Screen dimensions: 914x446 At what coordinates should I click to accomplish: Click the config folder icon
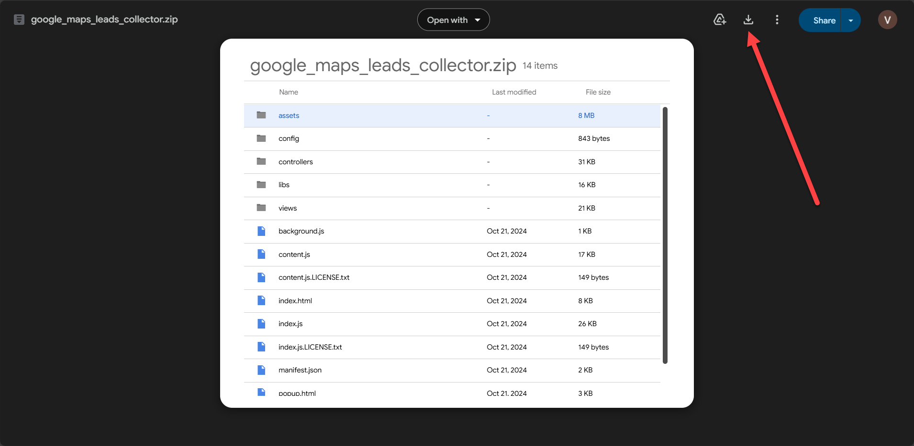[261, 138]
